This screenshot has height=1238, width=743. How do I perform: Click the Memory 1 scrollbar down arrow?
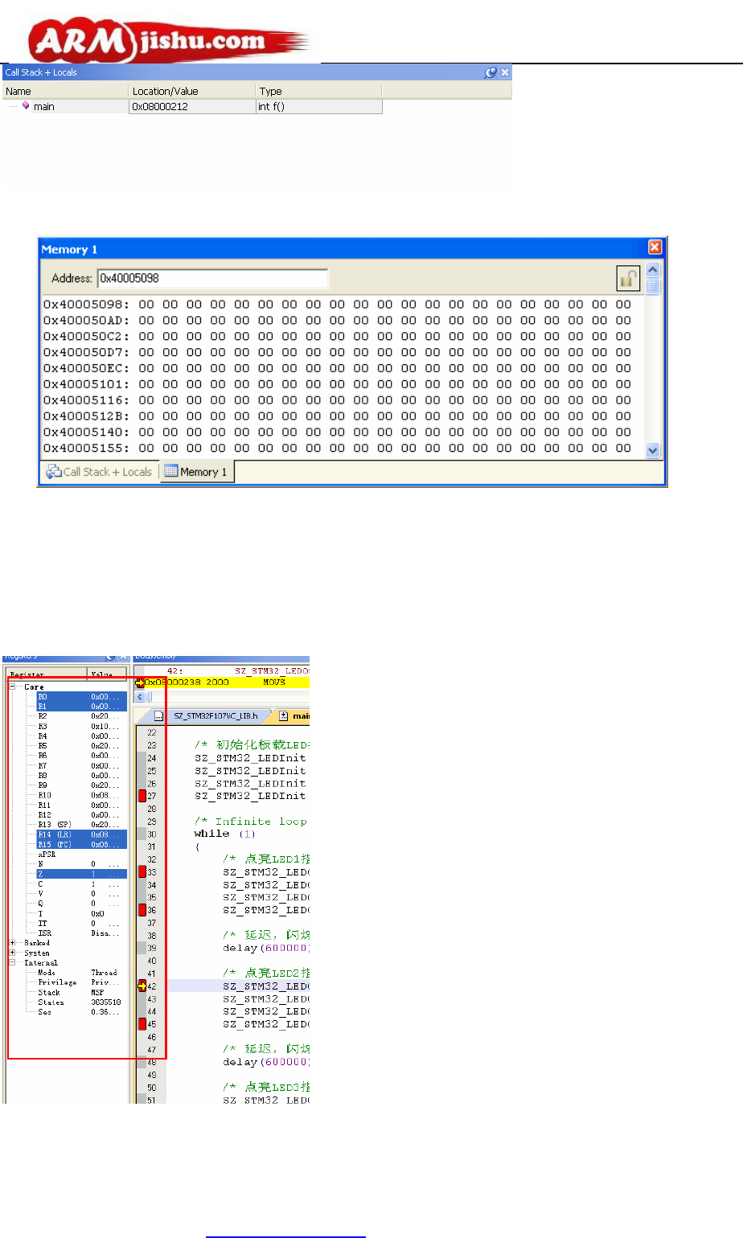653,451
